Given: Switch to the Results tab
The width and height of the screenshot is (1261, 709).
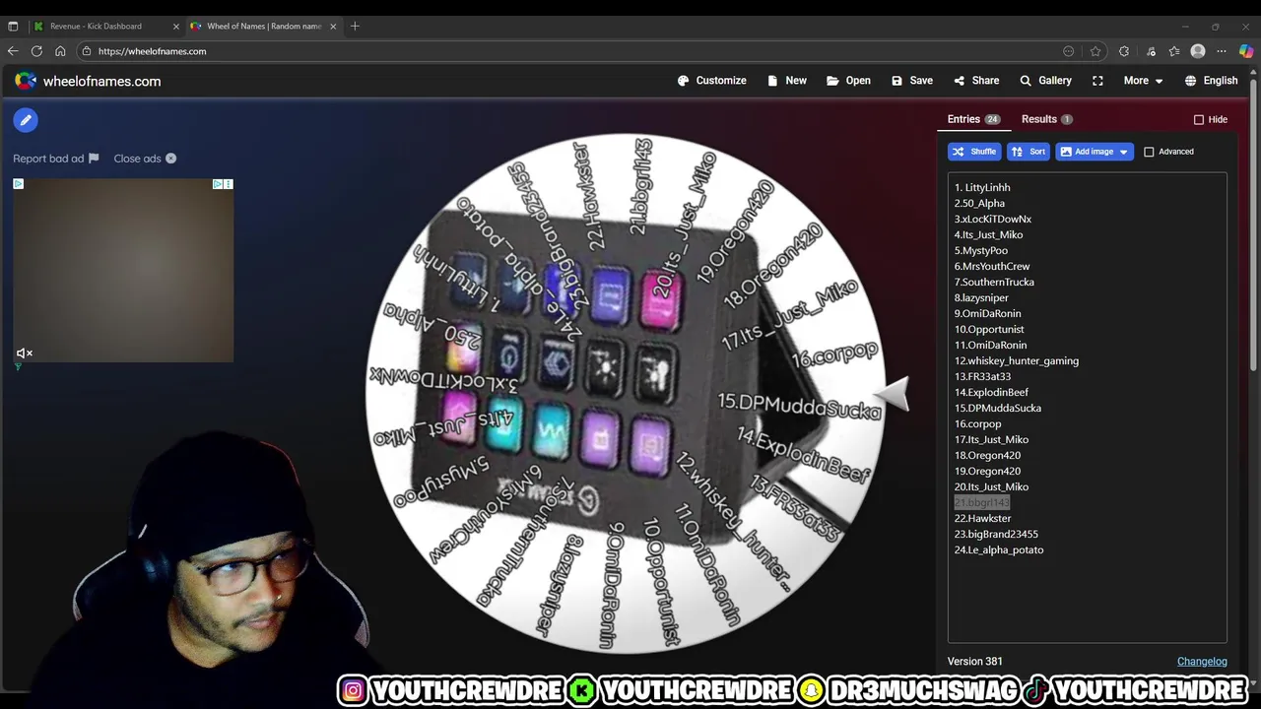Looking at the screenshot, I should pos(1046,119).
